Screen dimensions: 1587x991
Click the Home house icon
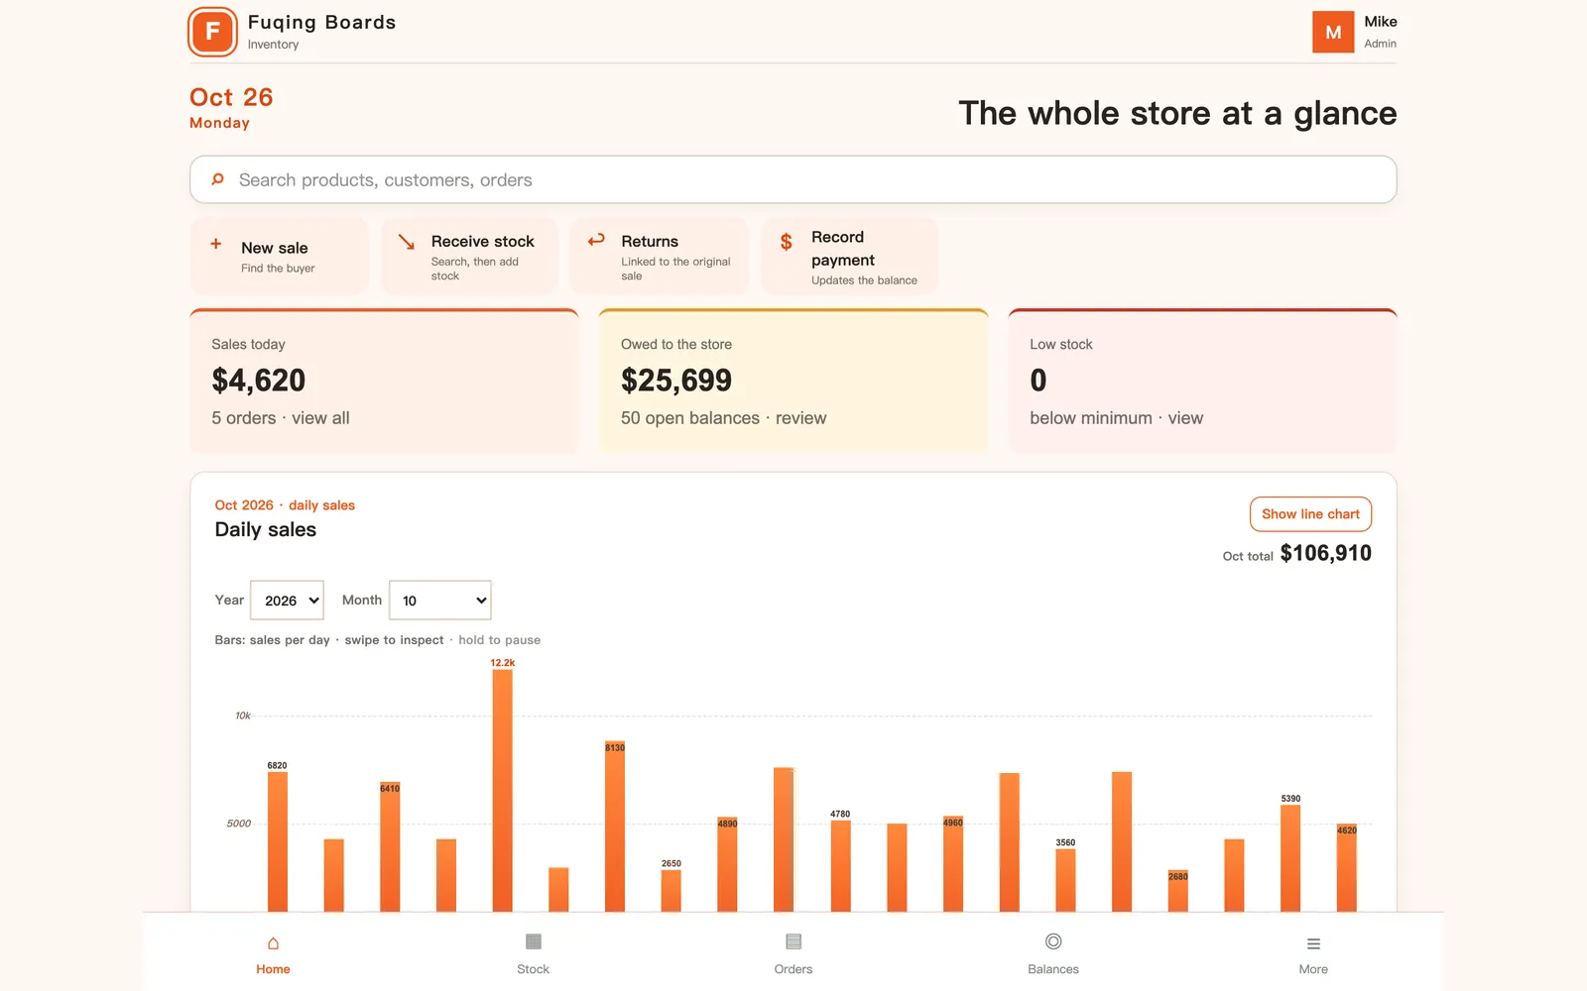pos(273,943)
